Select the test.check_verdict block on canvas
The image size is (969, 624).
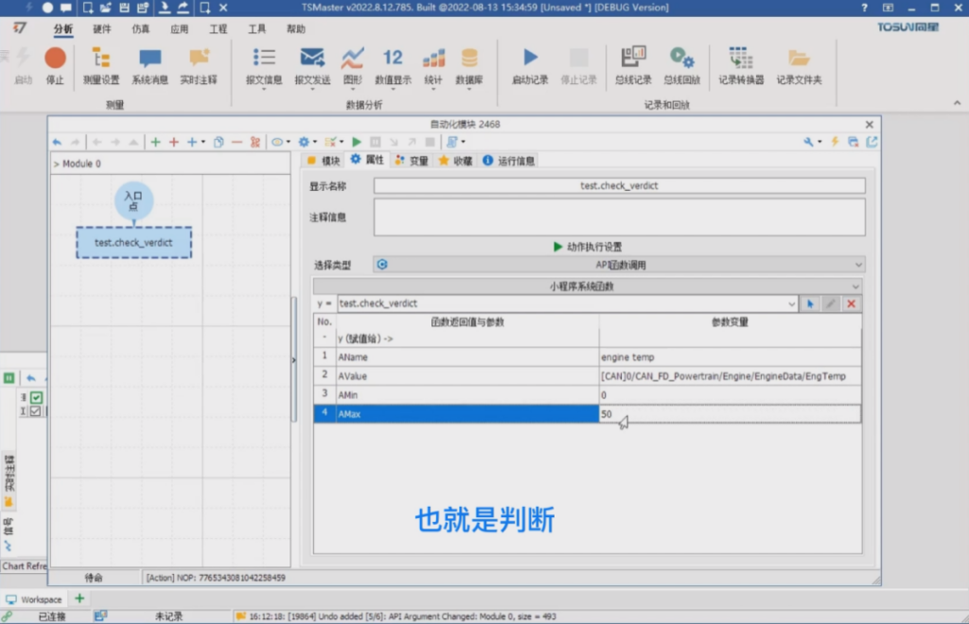tap(133, 243)
